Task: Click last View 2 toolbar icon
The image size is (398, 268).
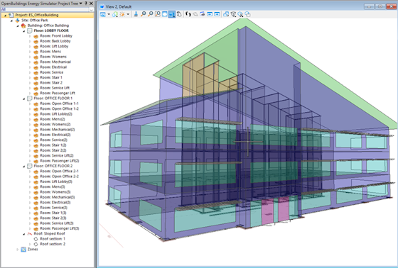Action: pyautogui.click(x=247, y=14)
